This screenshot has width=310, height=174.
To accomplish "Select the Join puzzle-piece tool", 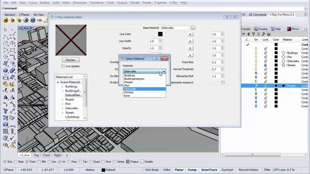I will [5, 84].
